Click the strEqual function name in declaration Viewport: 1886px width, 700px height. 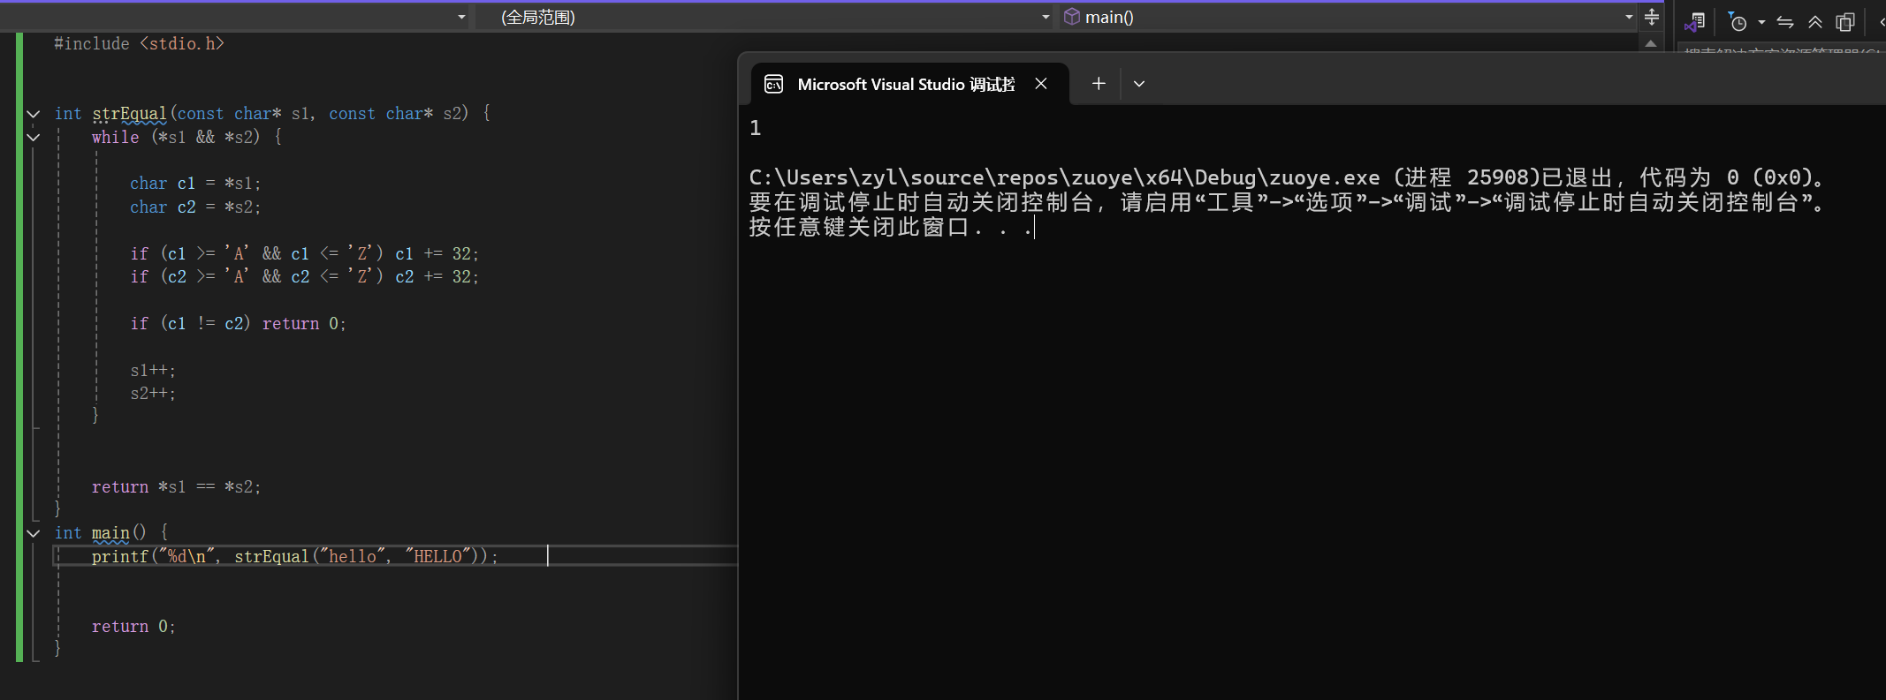(x=129, y=114)
